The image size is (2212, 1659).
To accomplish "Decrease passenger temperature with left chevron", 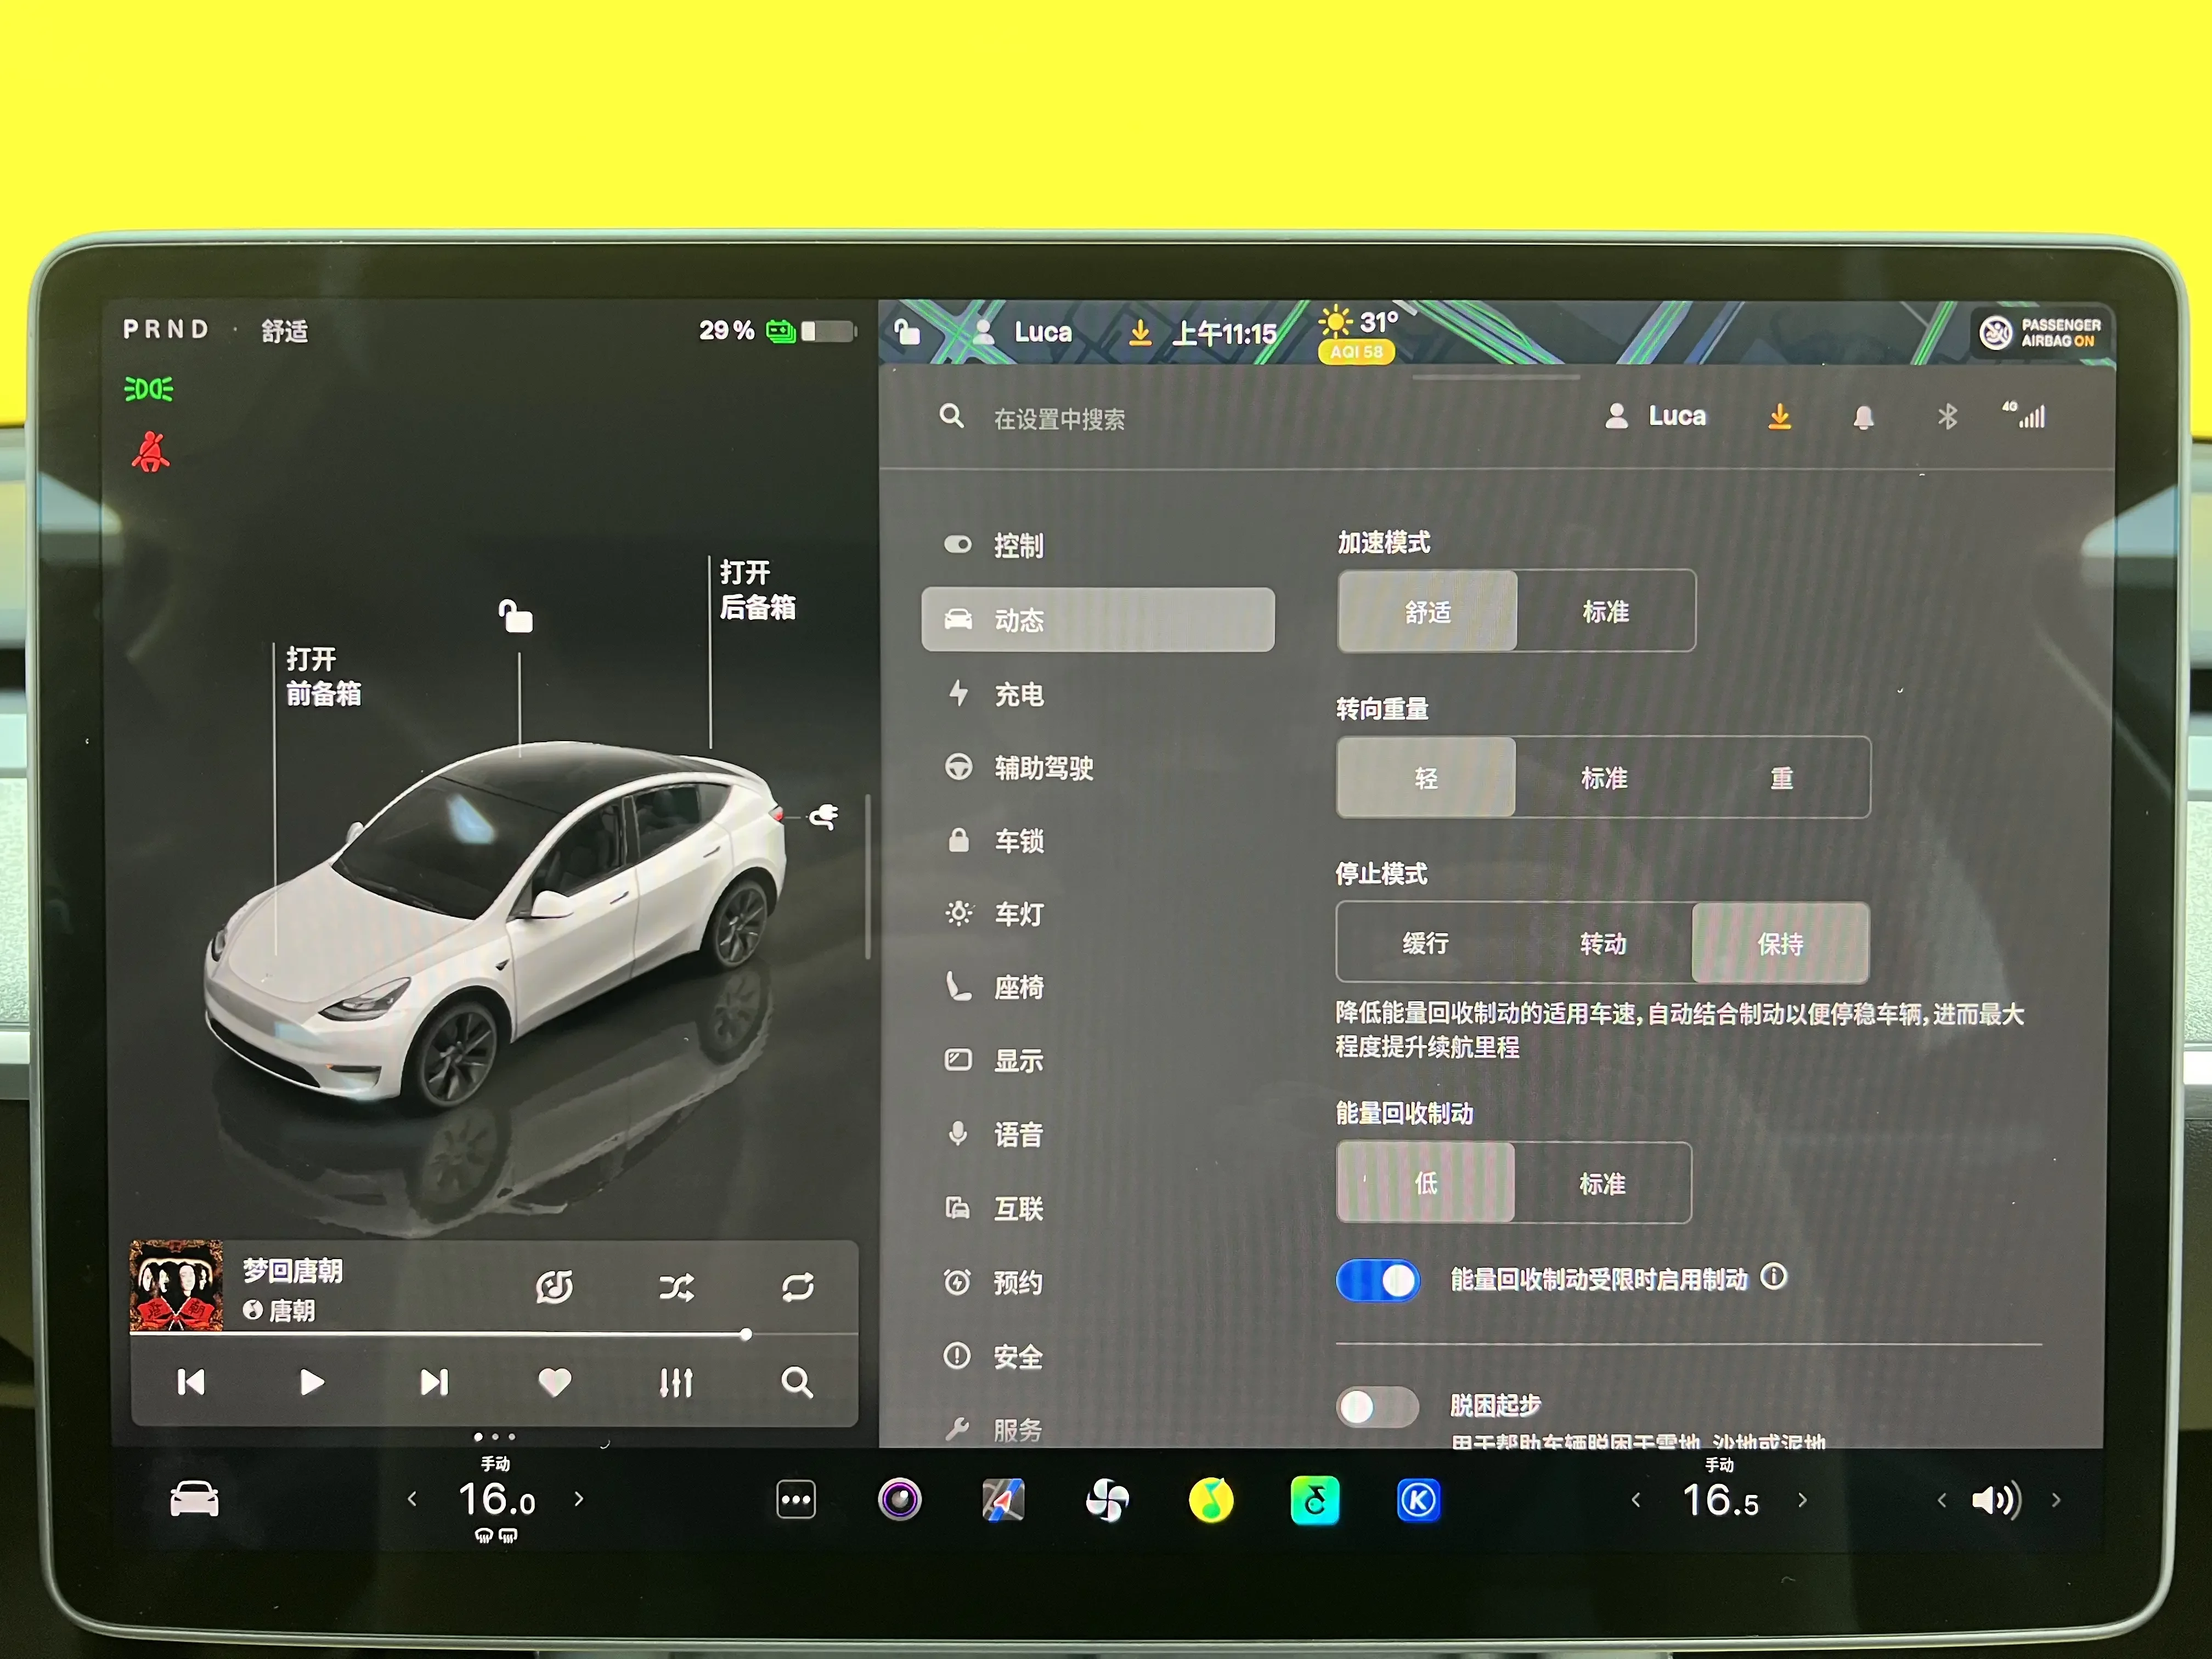I will (x=1636, y=1499).
